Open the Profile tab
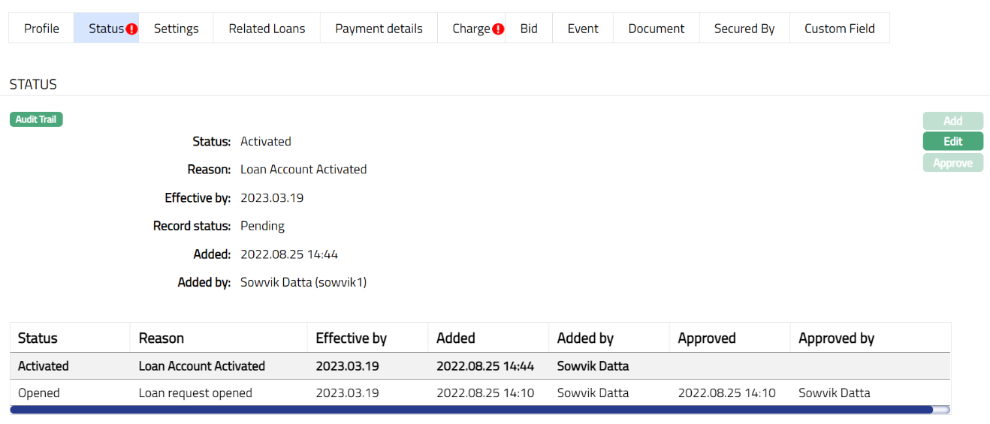Viewport: 990px width, 424px height. 41,29
